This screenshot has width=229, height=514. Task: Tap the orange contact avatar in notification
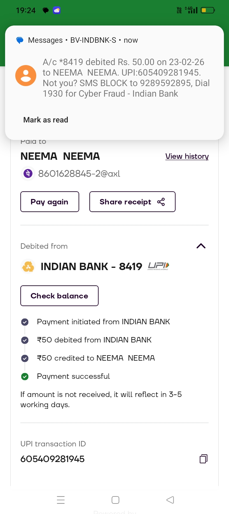(26, 76)
